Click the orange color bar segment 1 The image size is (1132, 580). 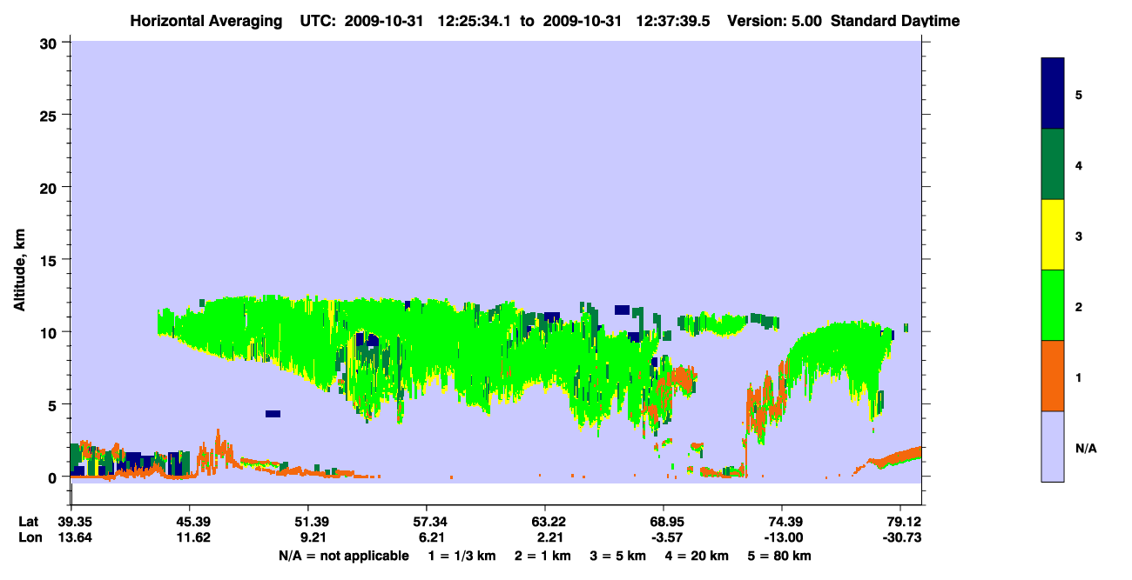coord(1053,376)
